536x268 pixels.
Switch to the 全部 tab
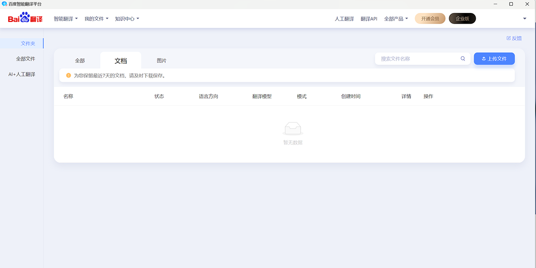80,61
